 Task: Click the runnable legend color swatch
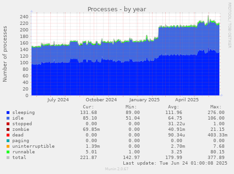(x=8, y=152)
